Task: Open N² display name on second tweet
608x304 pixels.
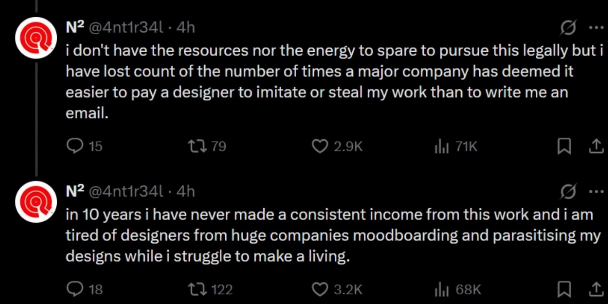Action: 75,191
